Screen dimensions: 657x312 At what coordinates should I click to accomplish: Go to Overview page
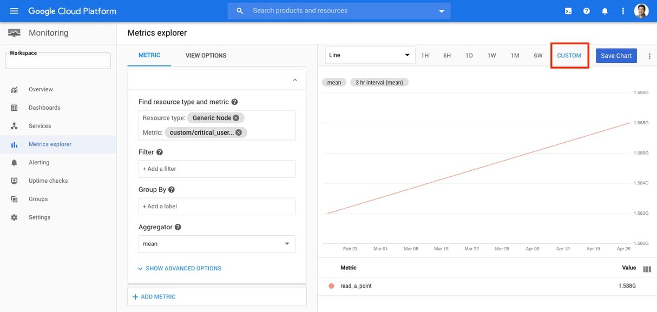41,90
